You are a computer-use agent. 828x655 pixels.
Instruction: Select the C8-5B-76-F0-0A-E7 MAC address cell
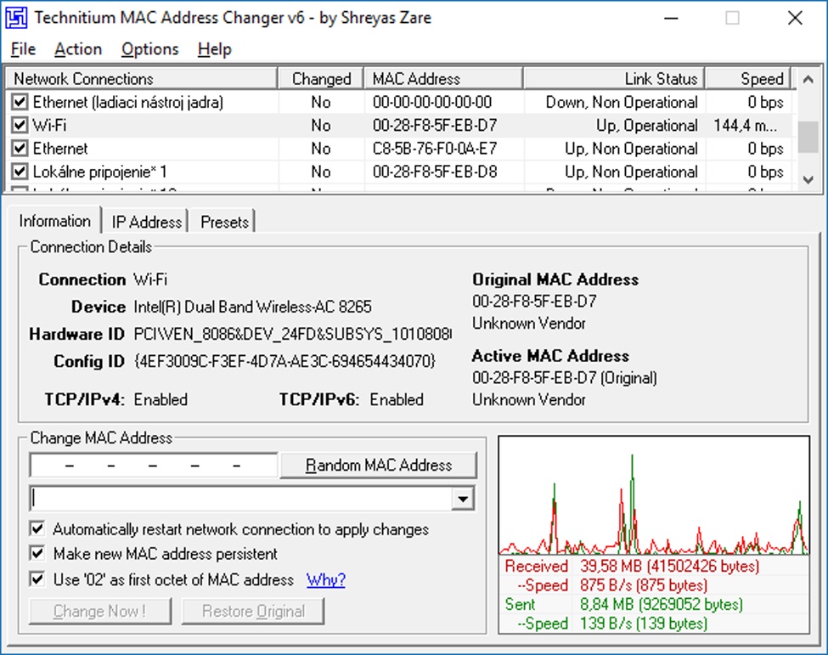[x=435, y=149]
